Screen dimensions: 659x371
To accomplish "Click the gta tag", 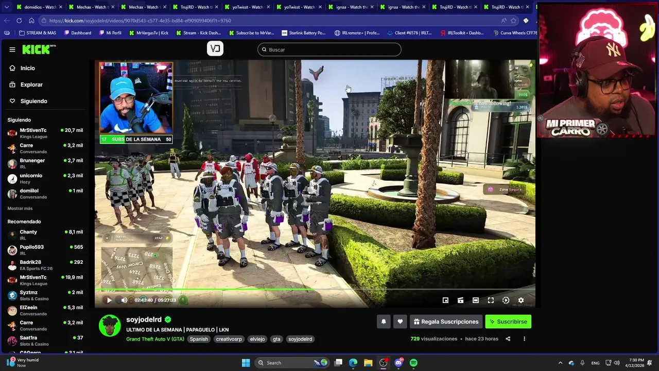I will tap(276, 339).
